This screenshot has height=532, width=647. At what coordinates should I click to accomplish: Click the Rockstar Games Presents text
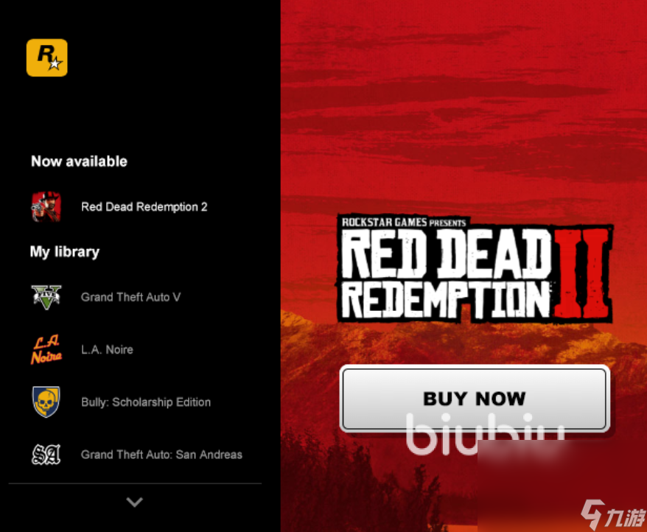(x=404, y=223)
